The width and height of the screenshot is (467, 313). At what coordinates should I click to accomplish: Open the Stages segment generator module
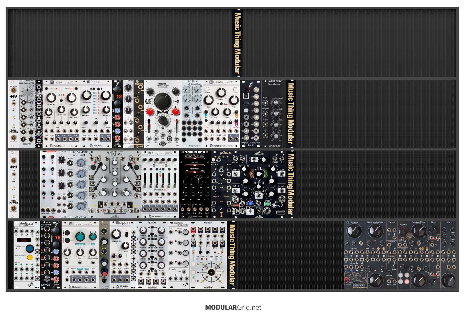tap(160, 185)
